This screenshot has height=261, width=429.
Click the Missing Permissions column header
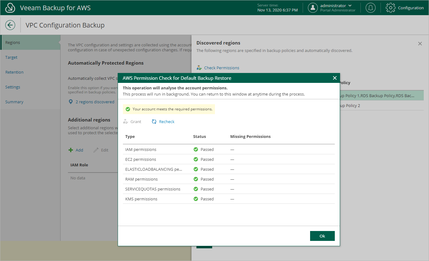(x=250, y=136)
